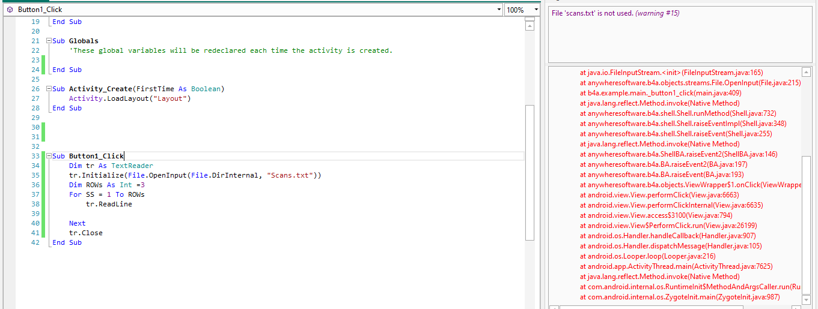Click the 'Next' keyword line
The image size is (818, 309).
point(78,223)
